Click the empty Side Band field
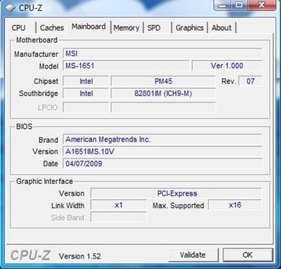The height and width of the screenshot is (269, 281). tap(119, 217)
